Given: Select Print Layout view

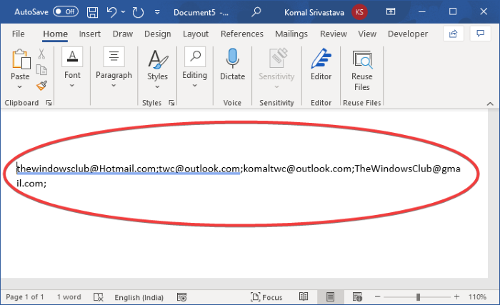Looking at the screenshot, I should (330, 297).
